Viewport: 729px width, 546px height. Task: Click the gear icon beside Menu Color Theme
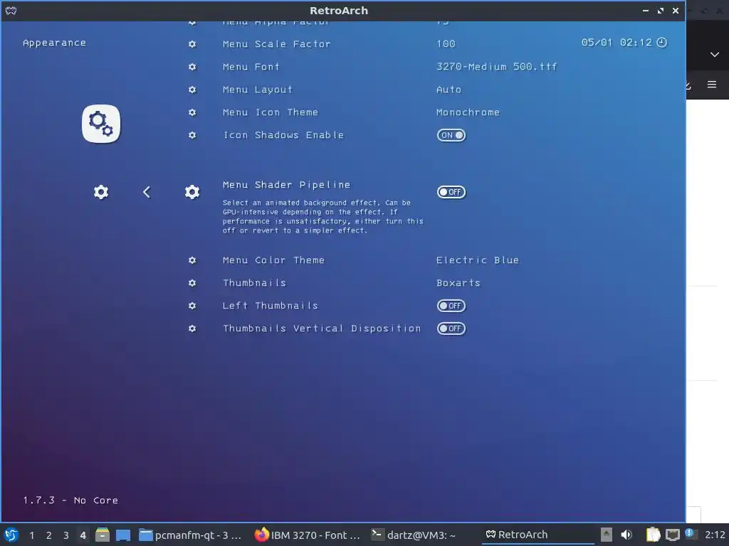(192, 260)
